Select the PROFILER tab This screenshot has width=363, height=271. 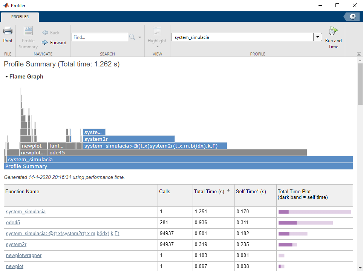pos(20,17)
